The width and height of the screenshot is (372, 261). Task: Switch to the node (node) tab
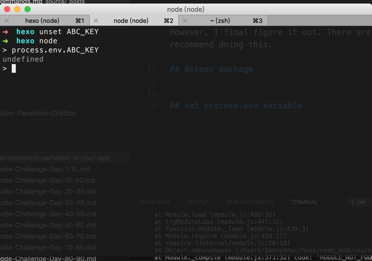pos(134,21)
